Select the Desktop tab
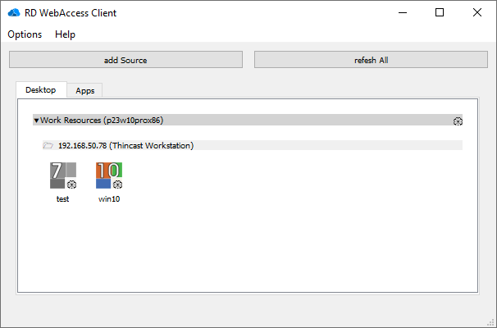This screenshot has width=497, height=328. coord(41,89)
